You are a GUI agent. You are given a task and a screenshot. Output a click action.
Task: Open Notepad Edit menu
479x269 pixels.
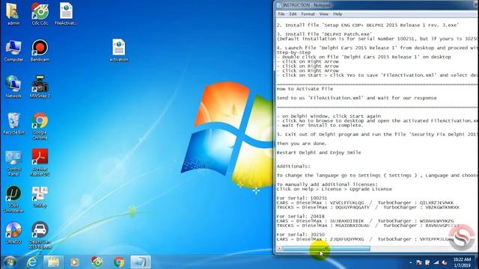(x=293, y=14)
